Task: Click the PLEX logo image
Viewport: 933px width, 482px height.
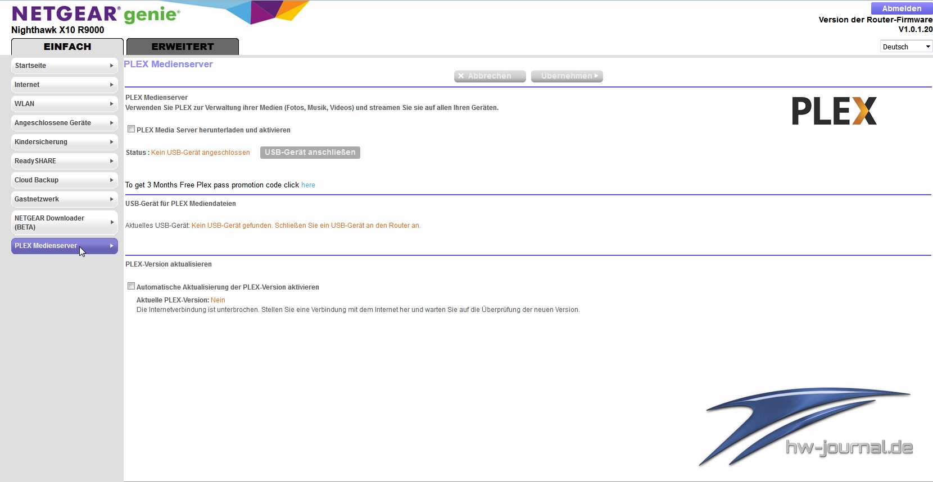Action: tap(834, 111)
